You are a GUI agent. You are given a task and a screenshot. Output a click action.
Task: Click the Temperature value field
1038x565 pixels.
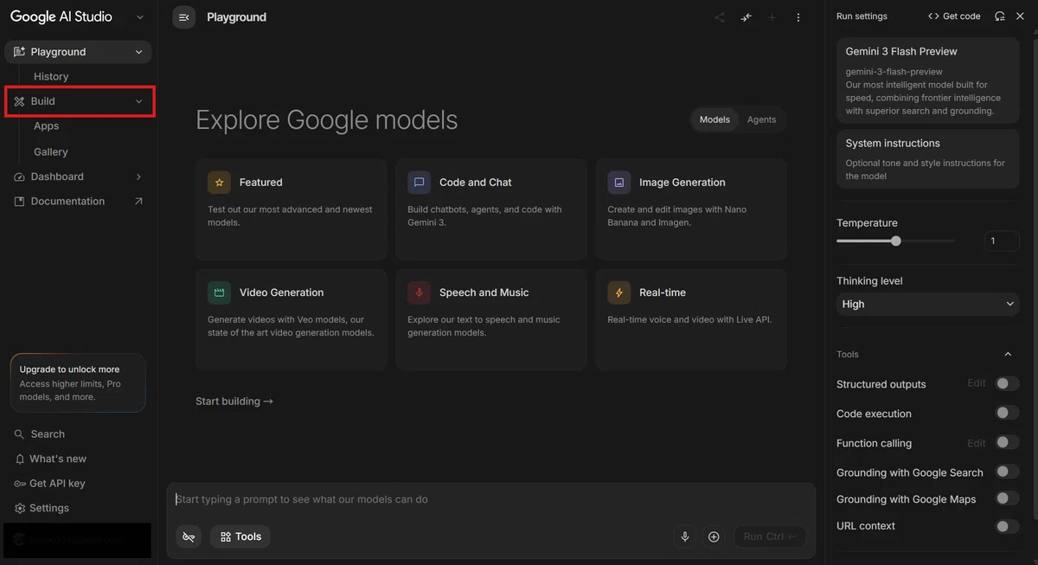click(1002, 241)
